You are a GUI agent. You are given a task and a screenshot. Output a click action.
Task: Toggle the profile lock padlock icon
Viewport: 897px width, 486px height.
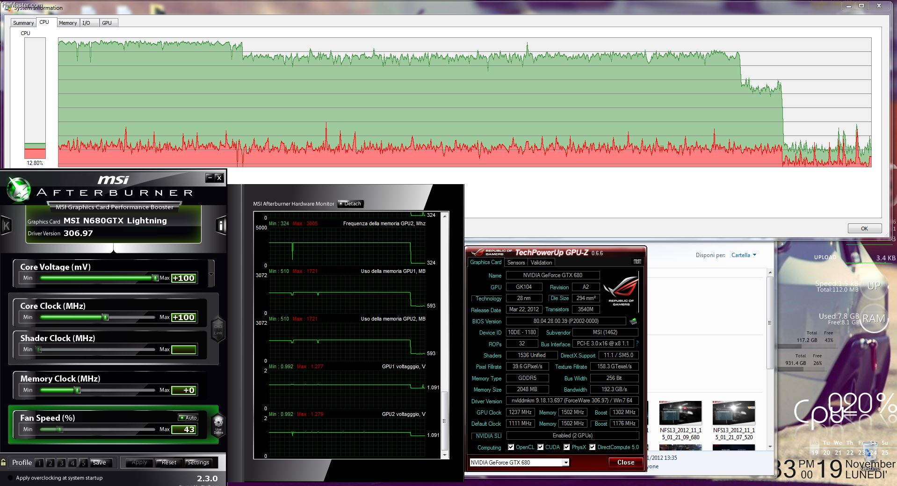pos(3,463)
